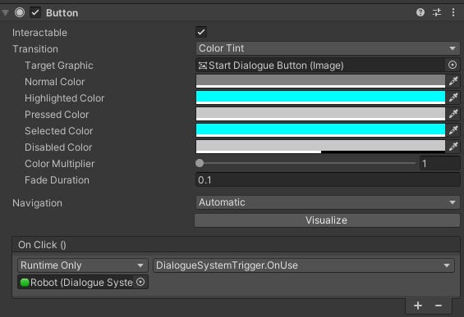This screenshot has height=317, width=464.
Task: Uncheck the Interactable checkbox
Action: pyautogui.click(x=201, y=32)
